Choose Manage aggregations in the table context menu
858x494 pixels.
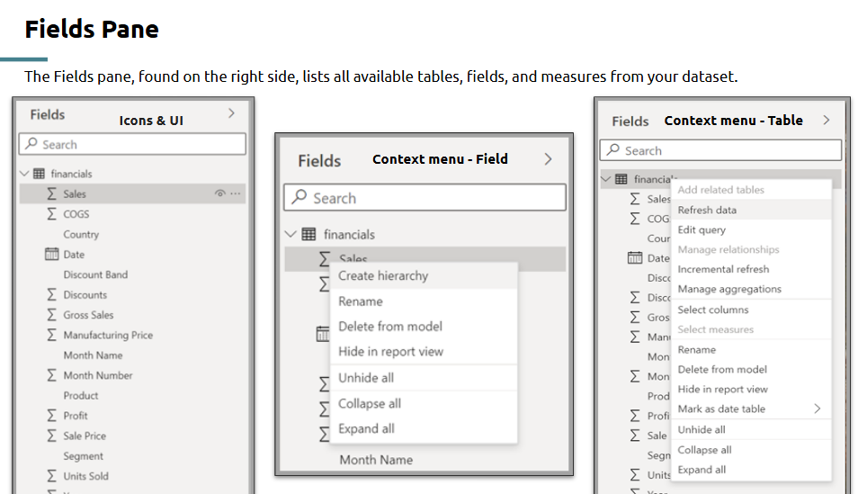[751, 289]
